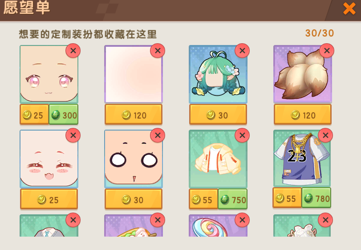Buy the yellow jacket with 750 green gems
The height and width of the screenshot is (250, 361).
(x=232, y=199)
